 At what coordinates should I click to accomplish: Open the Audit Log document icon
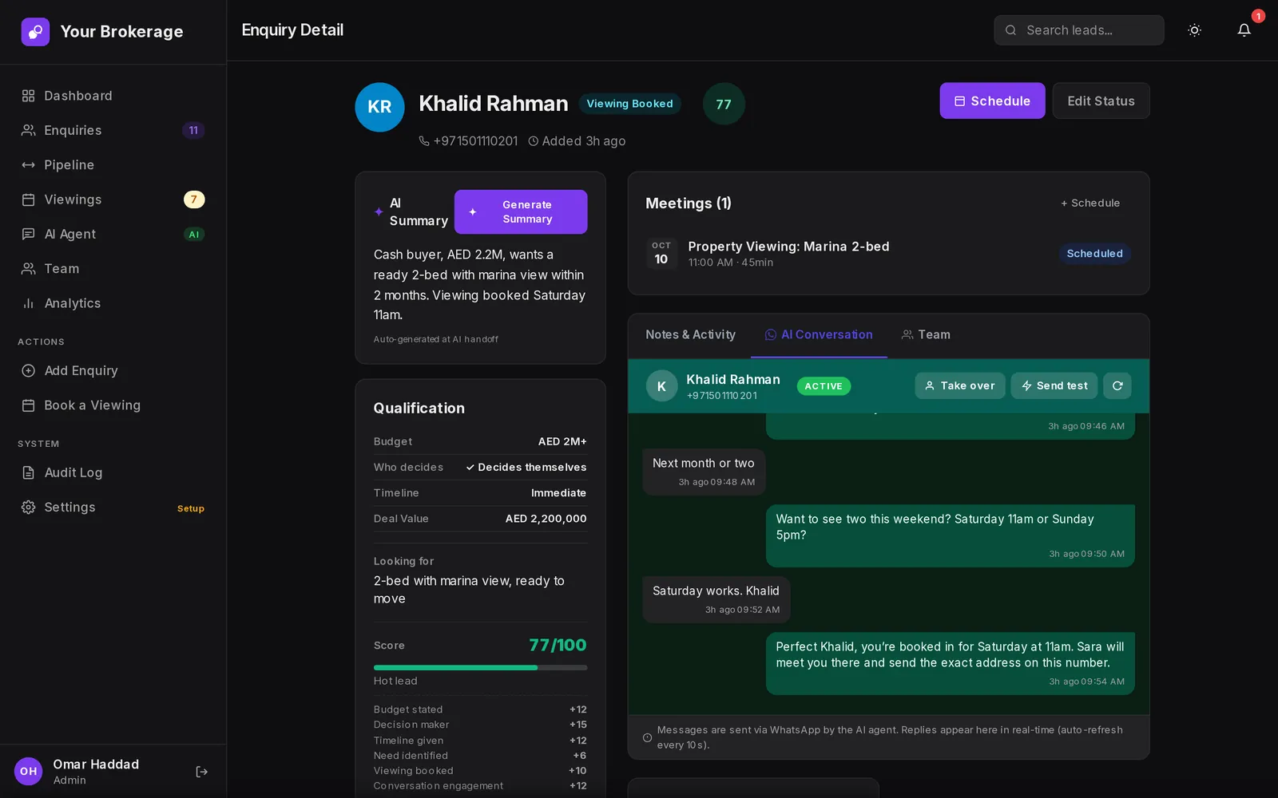[x=29, y=473]
